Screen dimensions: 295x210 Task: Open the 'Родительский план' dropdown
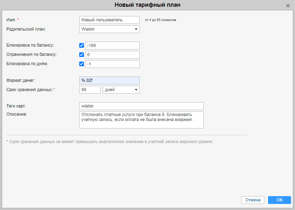(x=109, y=29)
